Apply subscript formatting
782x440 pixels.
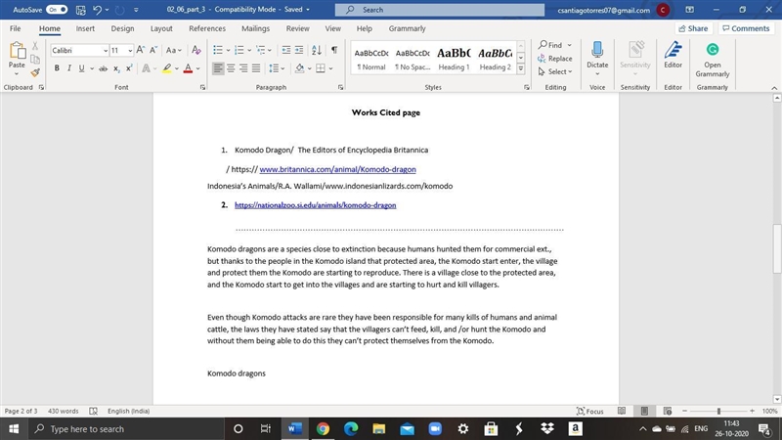pyautogui.click(x=116, y=68)
